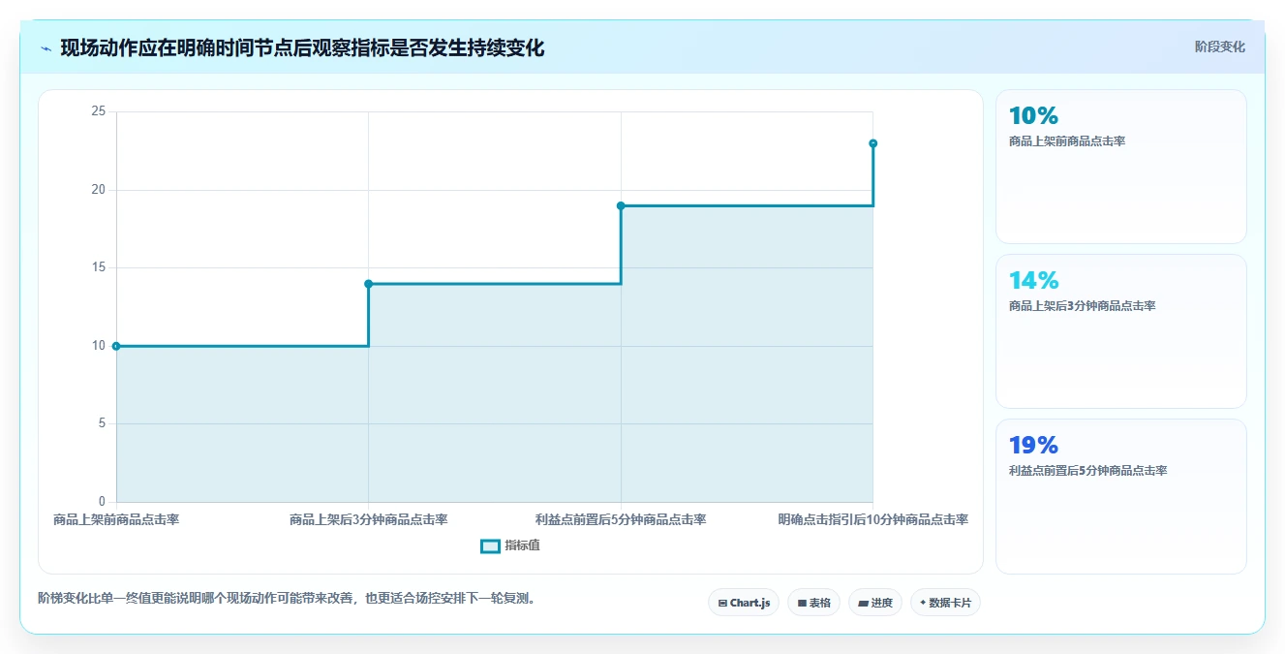Image resolution: width=1285 pixels, height=654 pixels.
Task: Click the data point at value 10
Action: (x=116, y=346)
